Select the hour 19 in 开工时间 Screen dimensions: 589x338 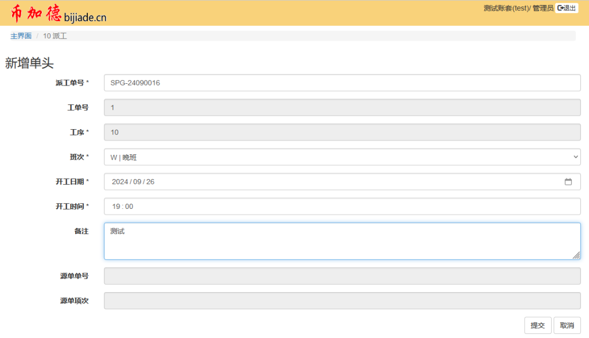click(116, 207)
